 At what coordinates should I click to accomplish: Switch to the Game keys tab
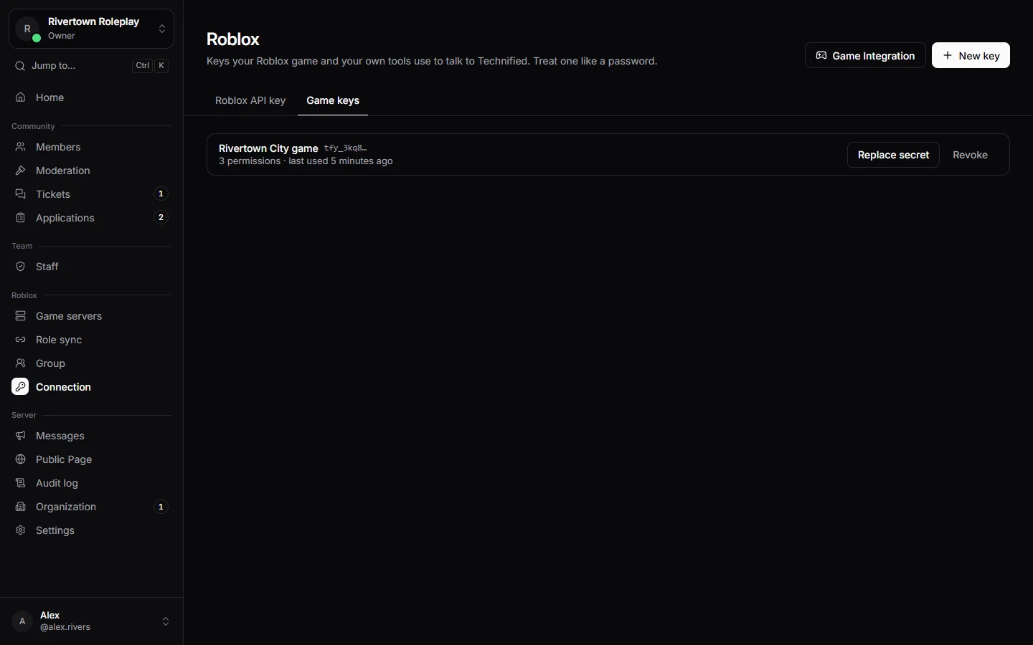tap(333, 100)
